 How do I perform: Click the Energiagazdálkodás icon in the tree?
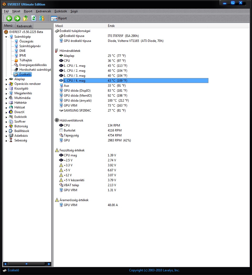pyautogui.click(x=16, y=65)
